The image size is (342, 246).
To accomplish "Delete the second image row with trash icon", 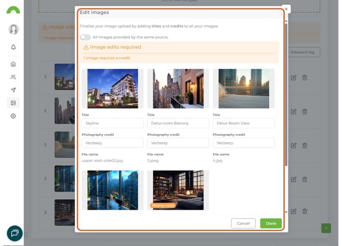I will click(x=305, y=111).
